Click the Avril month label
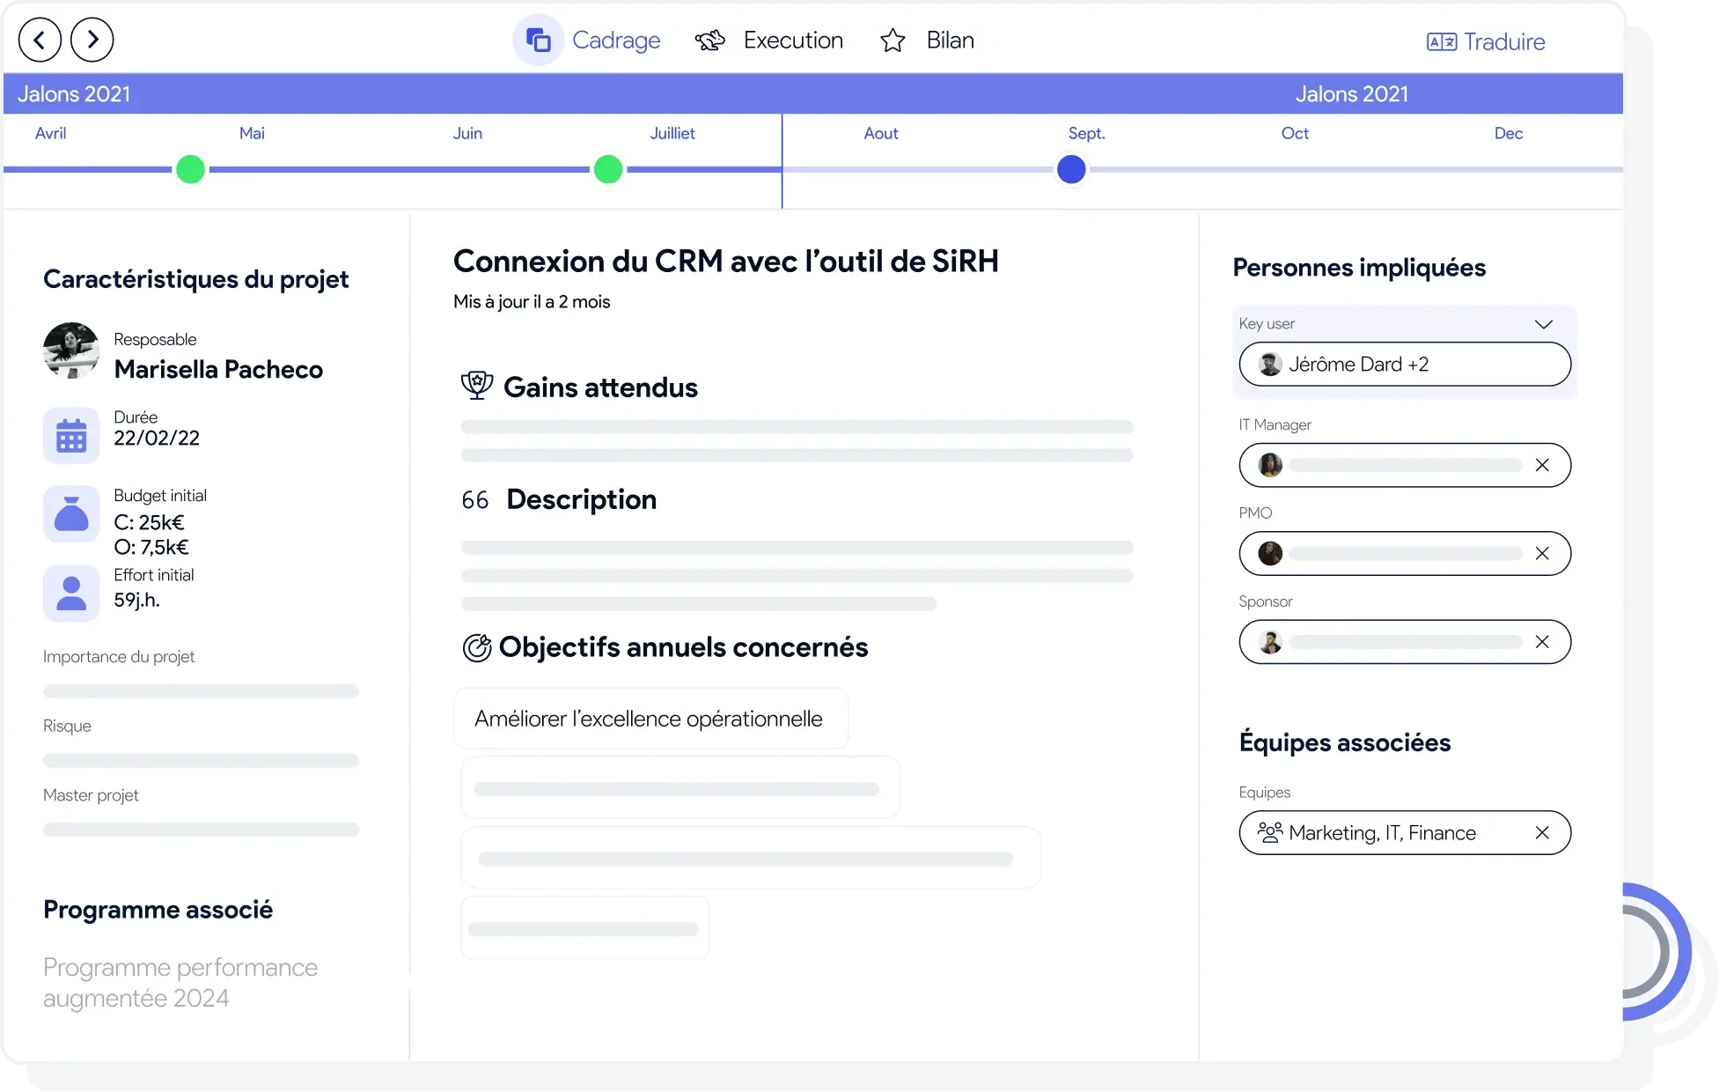The width and height of the screenshot is (1719, 1092). point(50,133)
